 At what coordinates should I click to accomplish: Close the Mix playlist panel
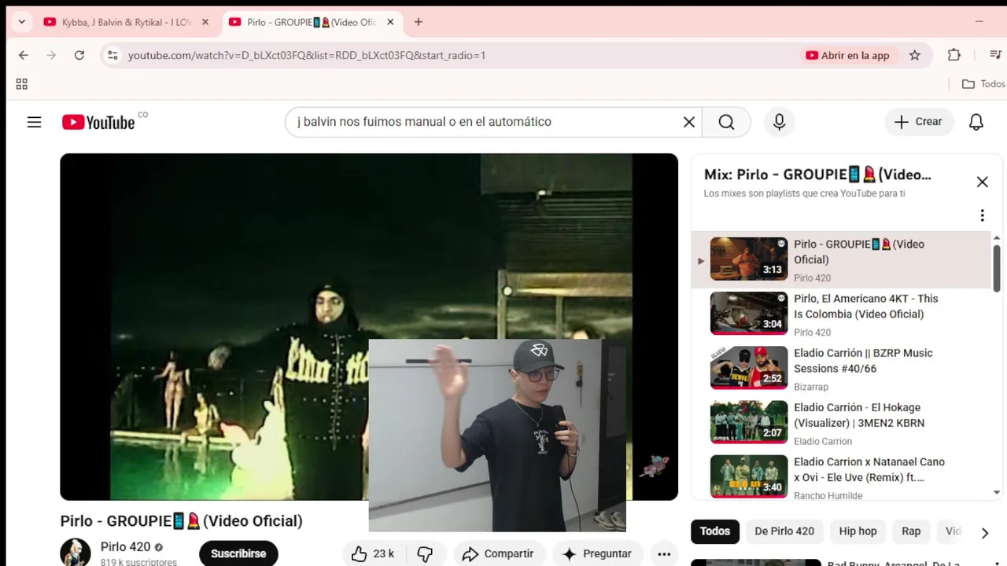(x=983, y=182)
